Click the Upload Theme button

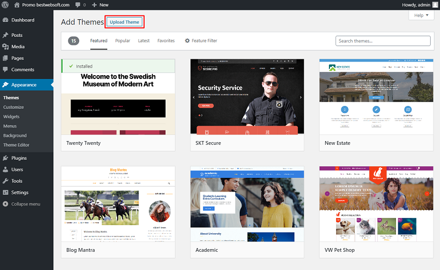(124, 22)
